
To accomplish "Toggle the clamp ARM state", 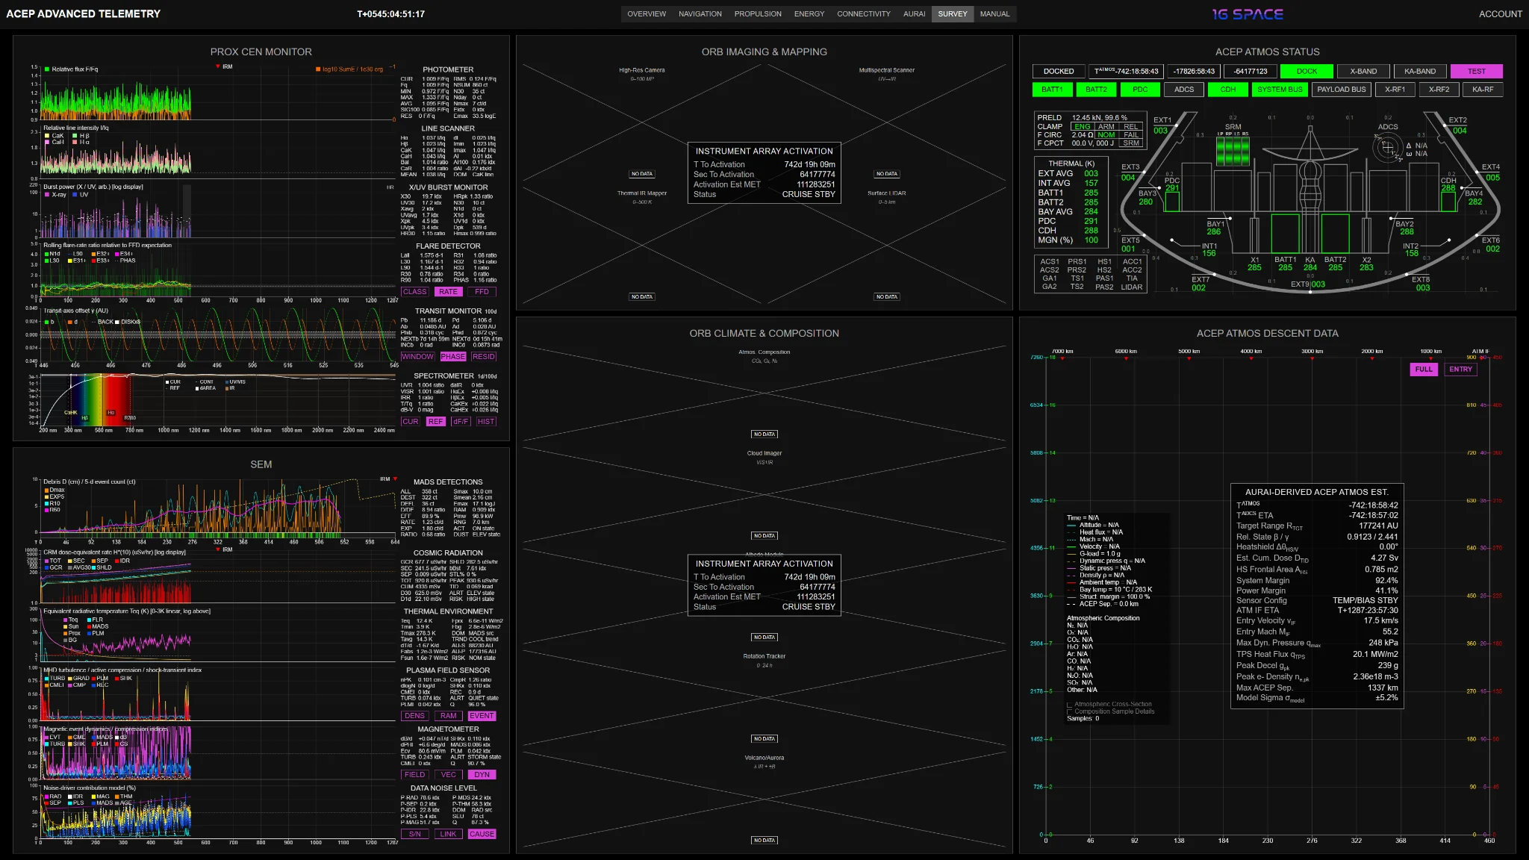I will (1106, 126).
